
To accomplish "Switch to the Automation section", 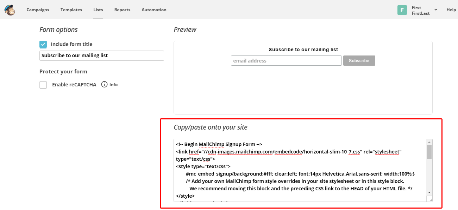I will click(x=154, y=10).
